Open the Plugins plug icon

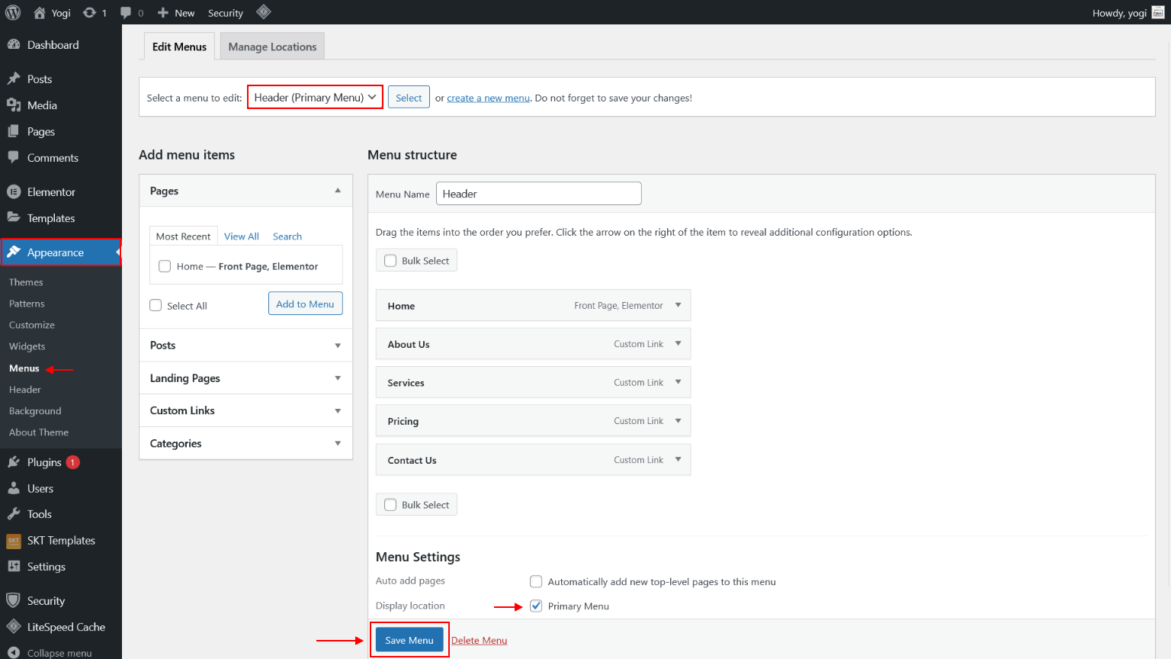[x=14, y=461]
